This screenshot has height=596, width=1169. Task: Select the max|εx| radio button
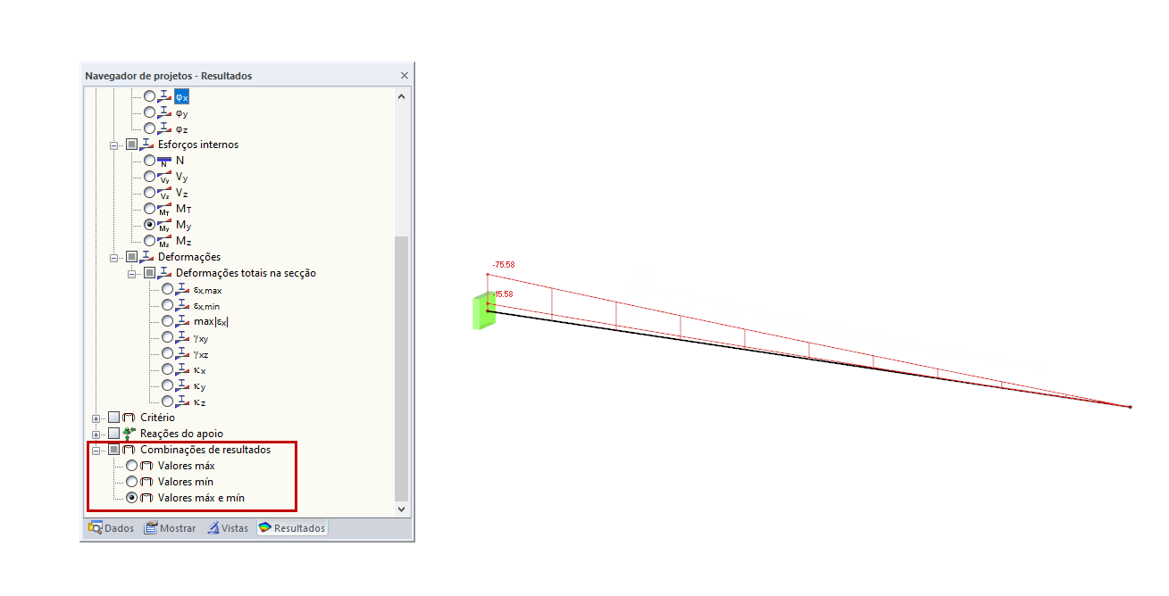(x=167, y=321)
